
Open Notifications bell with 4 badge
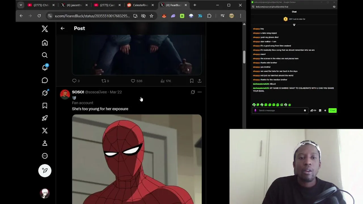pyautogui.click(x=45, y=67)
